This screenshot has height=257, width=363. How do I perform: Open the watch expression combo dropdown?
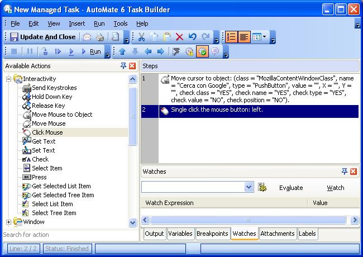point(249,187)
